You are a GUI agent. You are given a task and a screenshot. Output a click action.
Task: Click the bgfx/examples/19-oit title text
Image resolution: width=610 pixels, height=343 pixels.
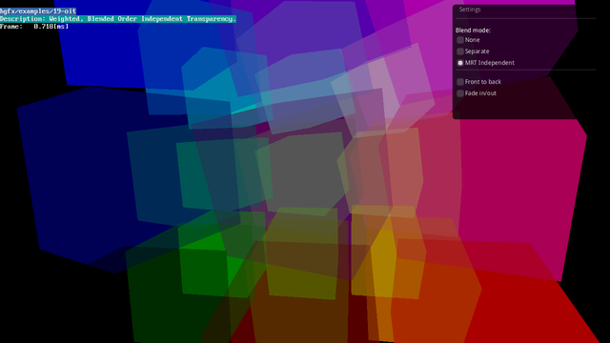(x=38, y=11)
